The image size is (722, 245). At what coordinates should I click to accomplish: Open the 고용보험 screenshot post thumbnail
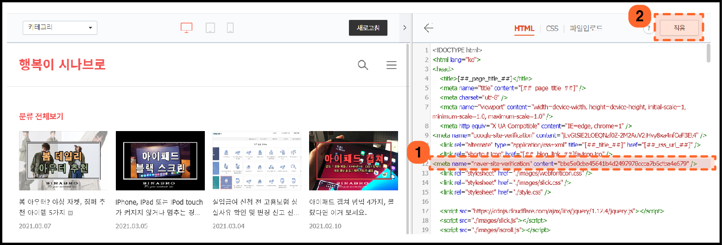point(257,160)
